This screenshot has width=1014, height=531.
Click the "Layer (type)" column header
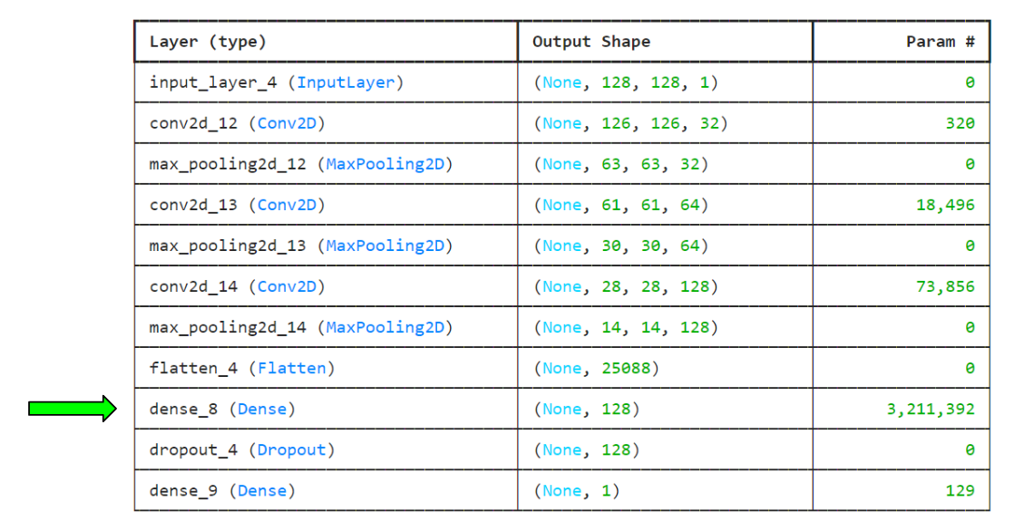(x=208, y=42)
